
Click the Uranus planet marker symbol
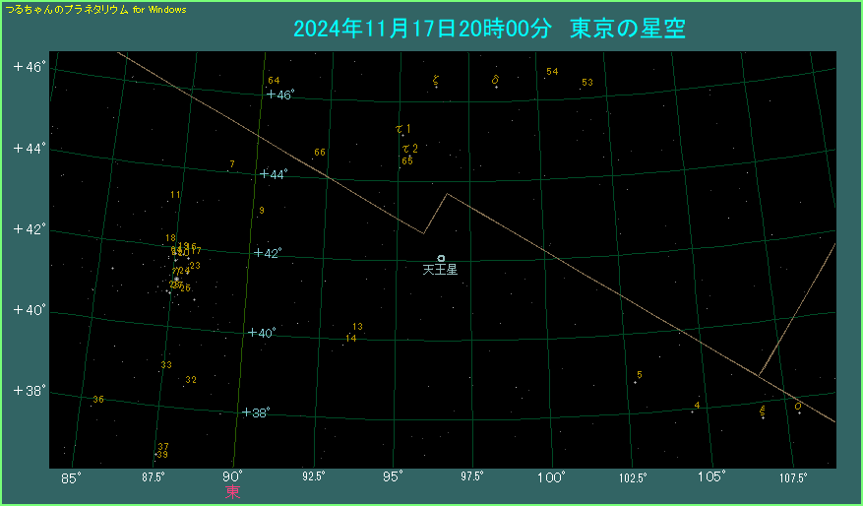(x=441, y=258)
